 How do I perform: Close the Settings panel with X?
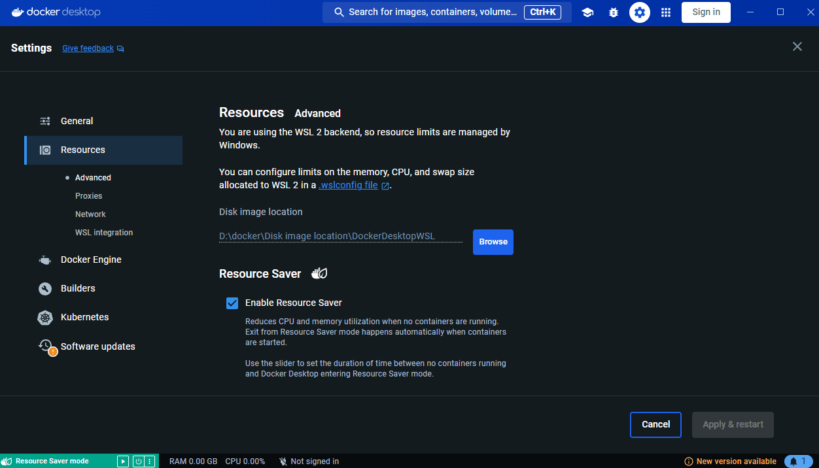click(797, 46)
